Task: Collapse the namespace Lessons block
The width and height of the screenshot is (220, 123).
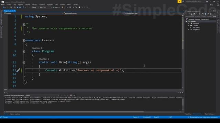Action: tap(24, 40)
